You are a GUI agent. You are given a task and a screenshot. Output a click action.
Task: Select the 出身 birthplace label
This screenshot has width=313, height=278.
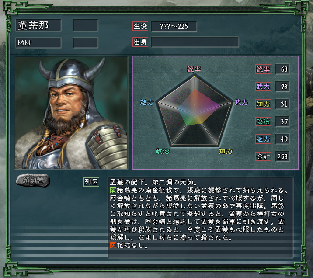click(x=140, y=42)
